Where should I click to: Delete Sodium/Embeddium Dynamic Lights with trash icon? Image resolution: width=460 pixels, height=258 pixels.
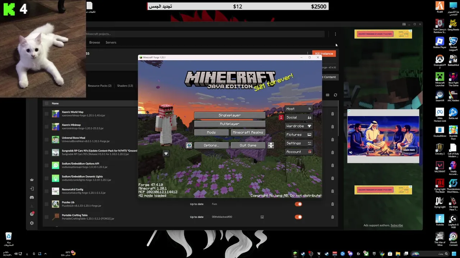[x=332, y=178]
